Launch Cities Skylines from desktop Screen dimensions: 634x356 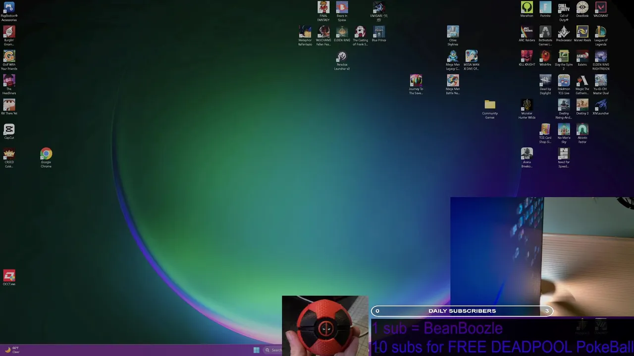click(x=453, y=36)
